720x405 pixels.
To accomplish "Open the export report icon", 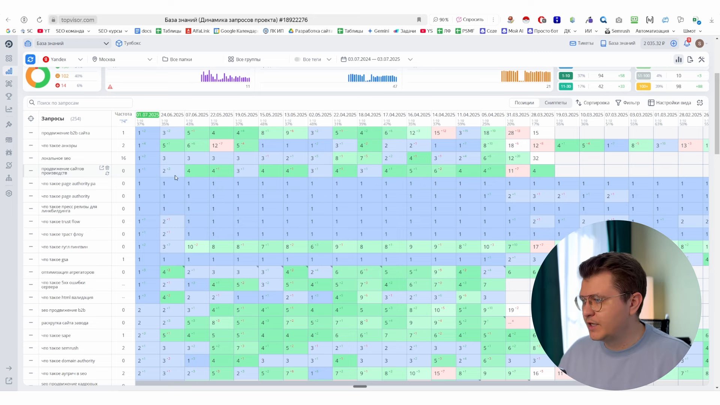I will tap(690, 59).
